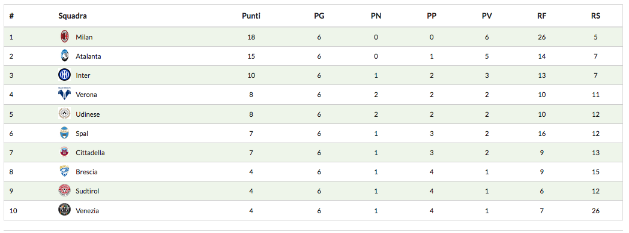Click the Atalanta team name
629x233 pixels.
tap(88, 56)
